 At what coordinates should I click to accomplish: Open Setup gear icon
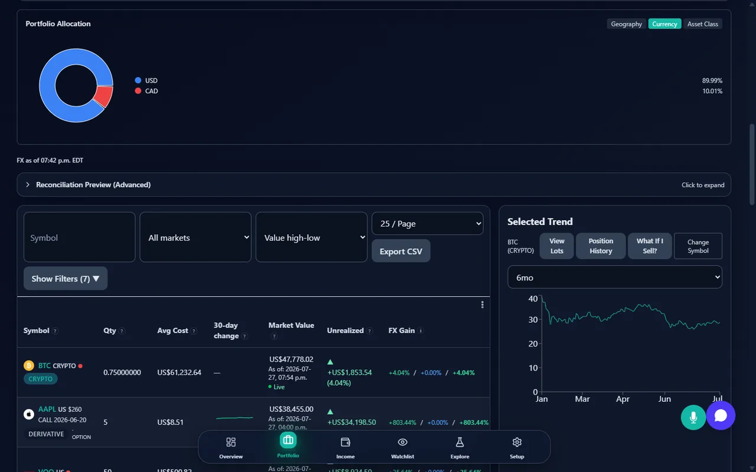517,442
